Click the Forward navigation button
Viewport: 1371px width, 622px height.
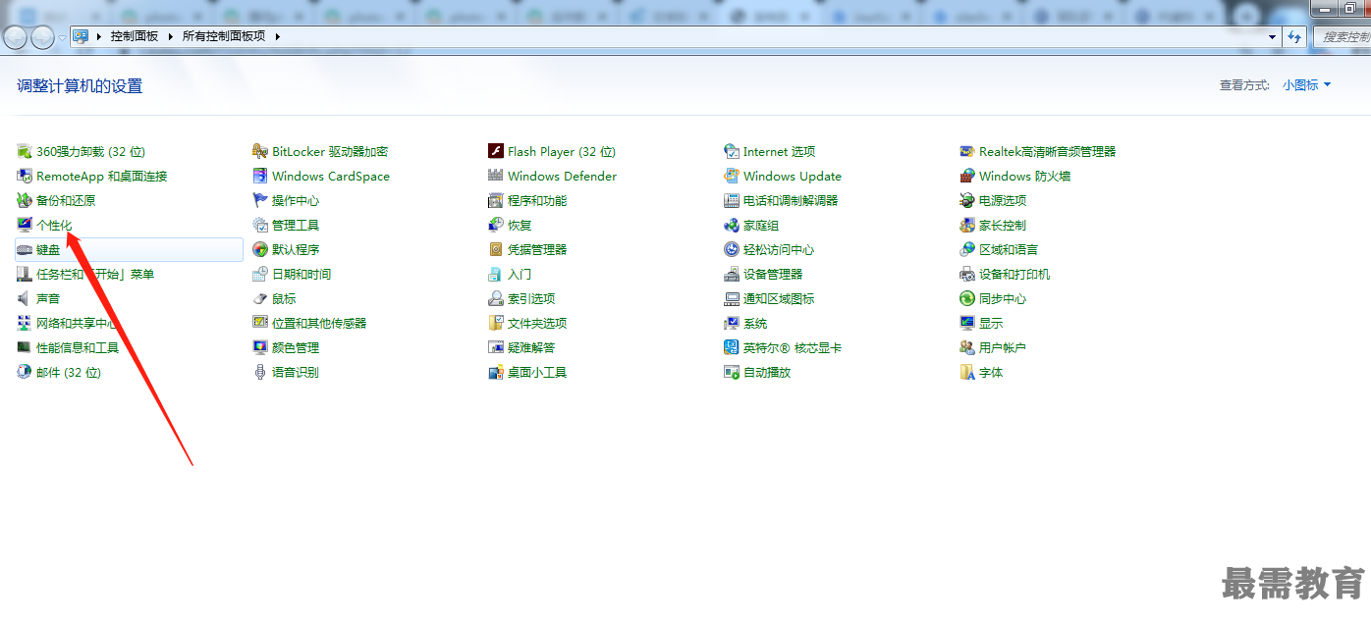(43, 37)
